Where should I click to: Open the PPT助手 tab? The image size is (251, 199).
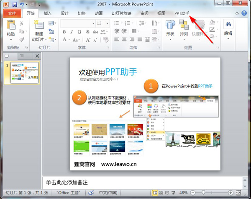point(182,13)
